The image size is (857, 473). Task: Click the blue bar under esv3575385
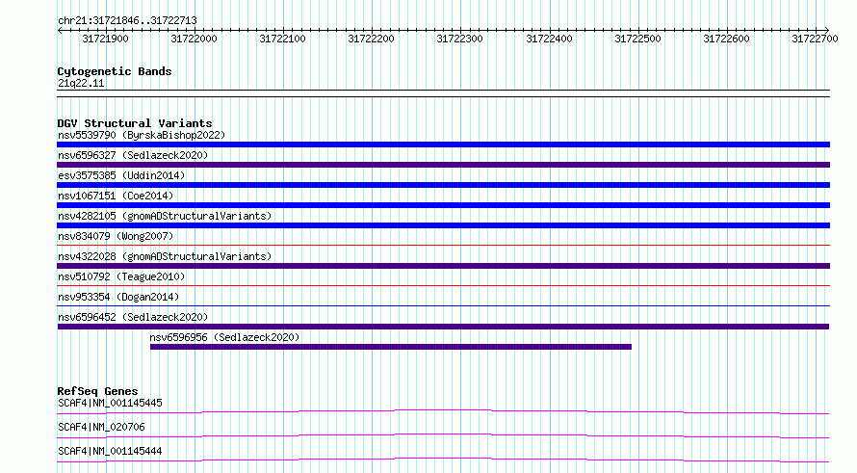[443, 185]
